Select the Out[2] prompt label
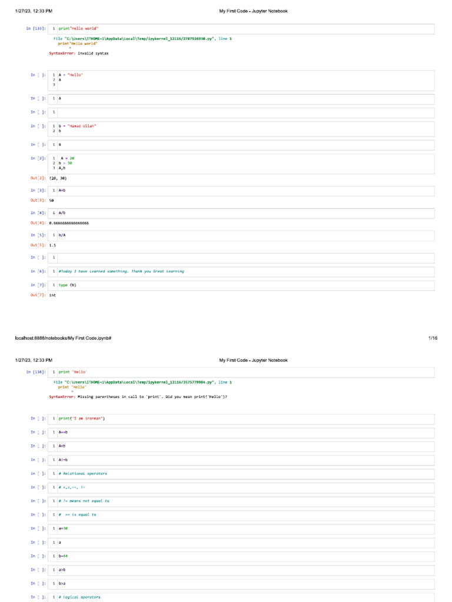 (x=38, y=178)
